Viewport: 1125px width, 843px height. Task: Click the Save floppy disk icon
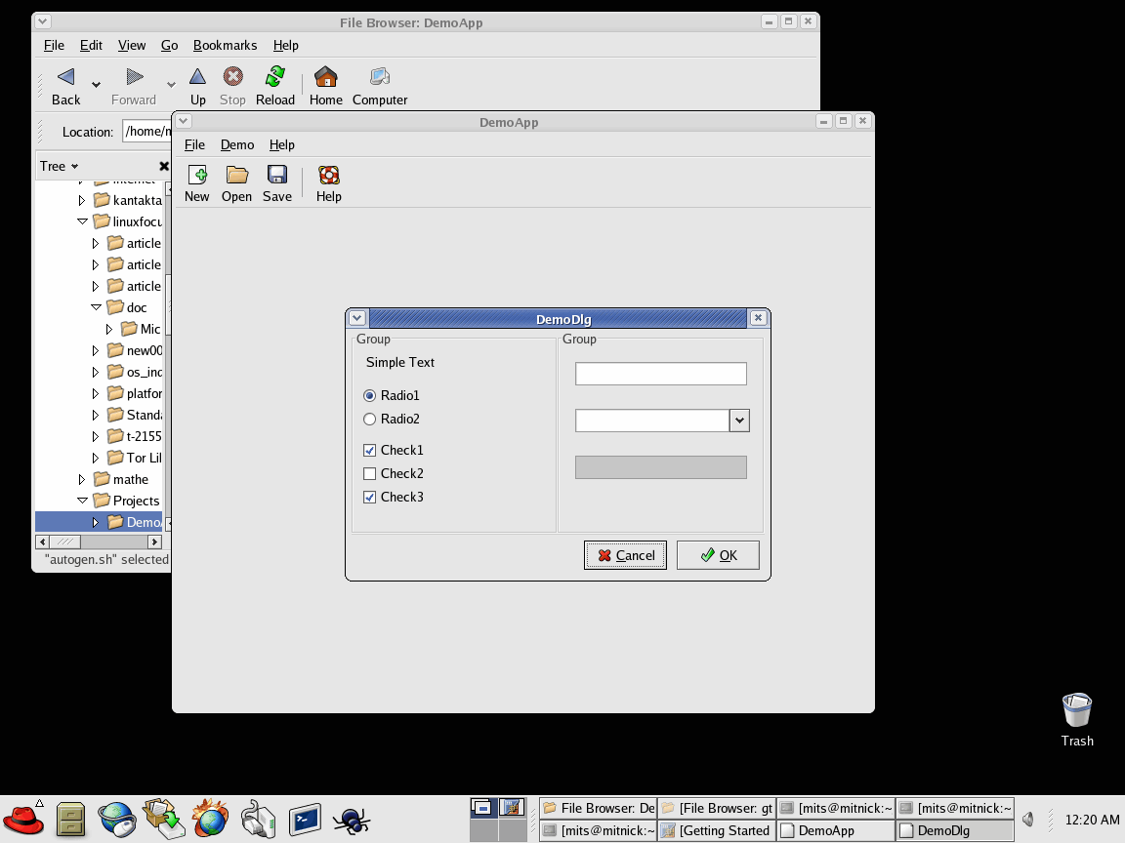click(x=277, y=176)
